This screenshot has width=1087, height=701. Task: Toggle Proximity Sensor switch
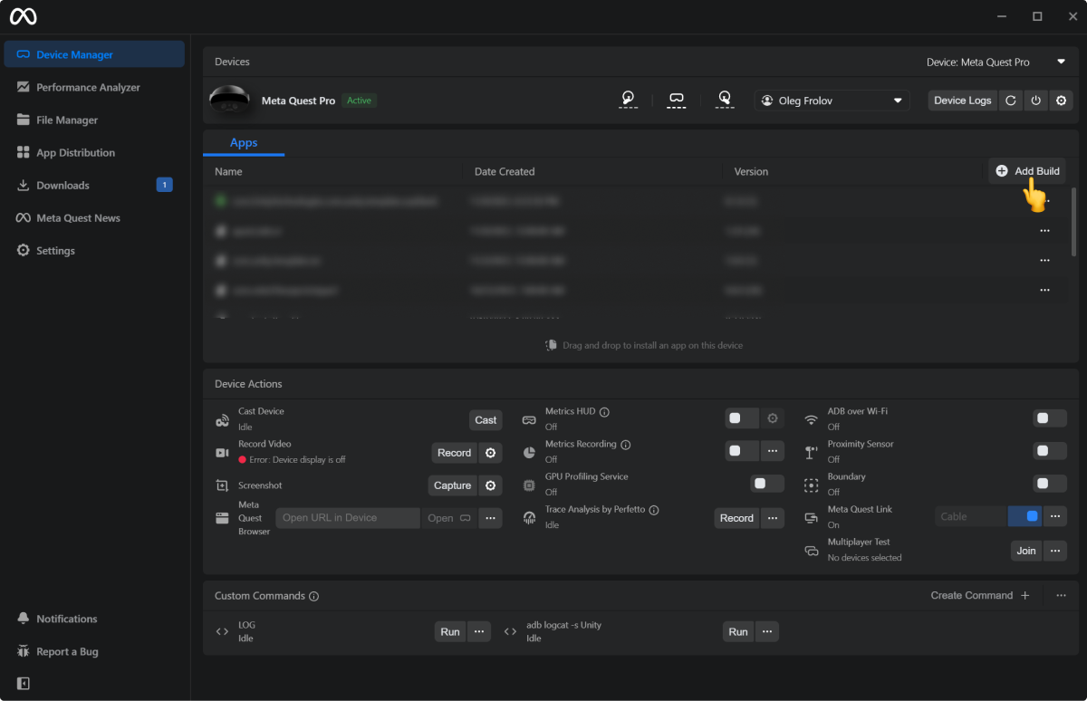coord(1050,451)
